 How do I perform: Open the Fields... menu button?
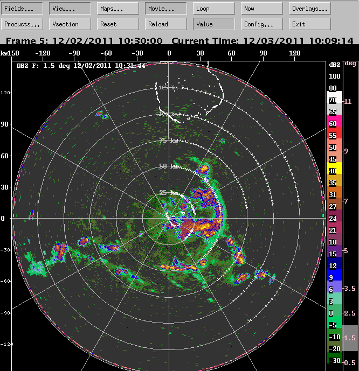[x=22, y=9]
